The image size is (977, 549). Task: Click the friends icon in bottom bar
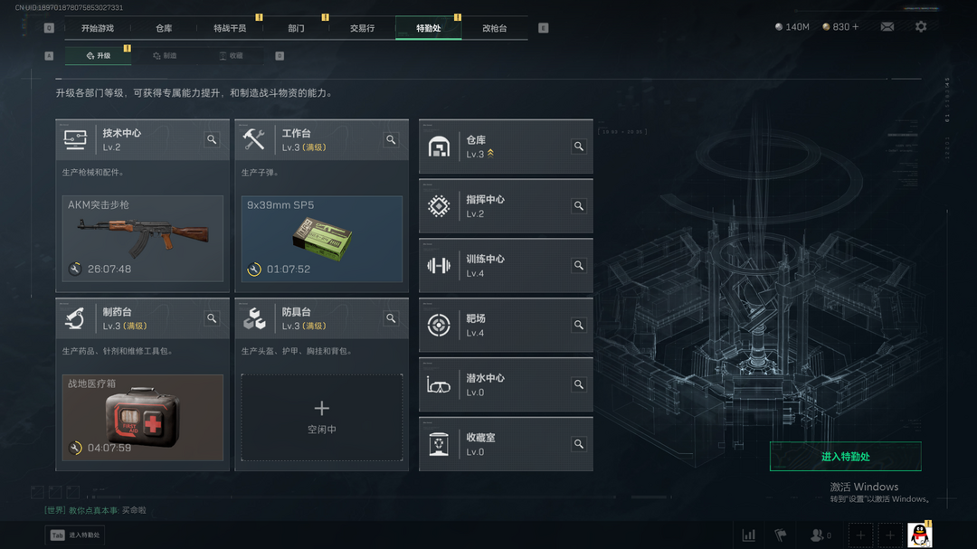click(x=820, y=535)
